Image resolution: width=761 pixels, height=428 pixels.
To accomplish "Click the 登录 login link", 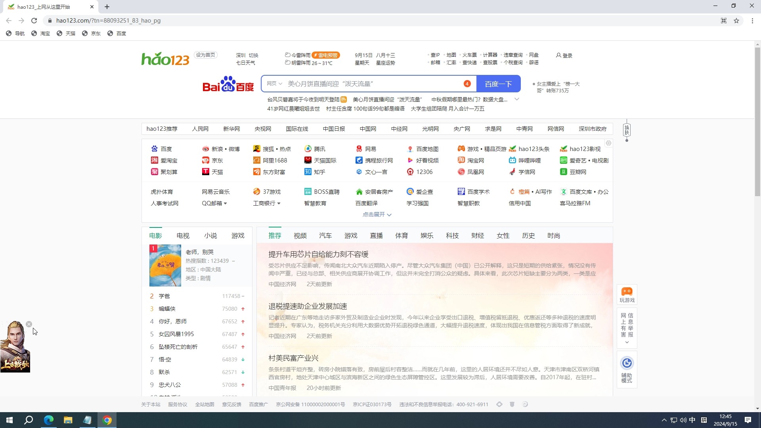I will 564,55.
